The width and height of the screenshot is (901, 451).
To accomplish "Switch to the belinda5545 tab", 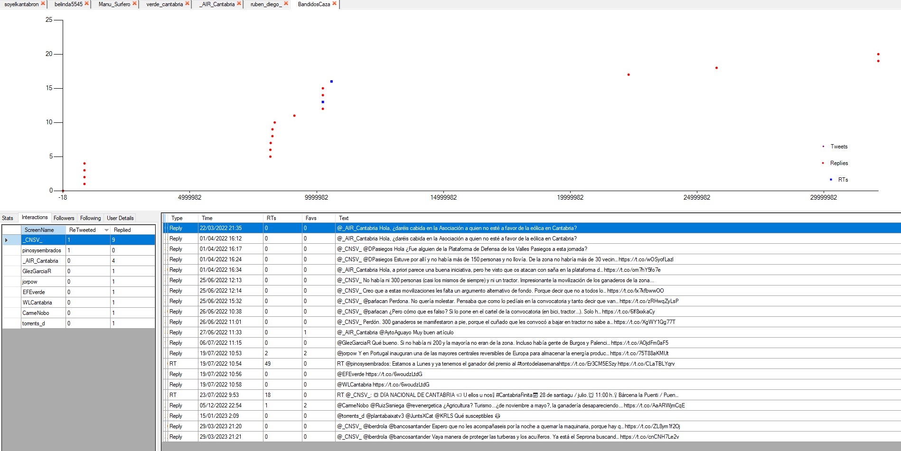I will pos(68,4).
